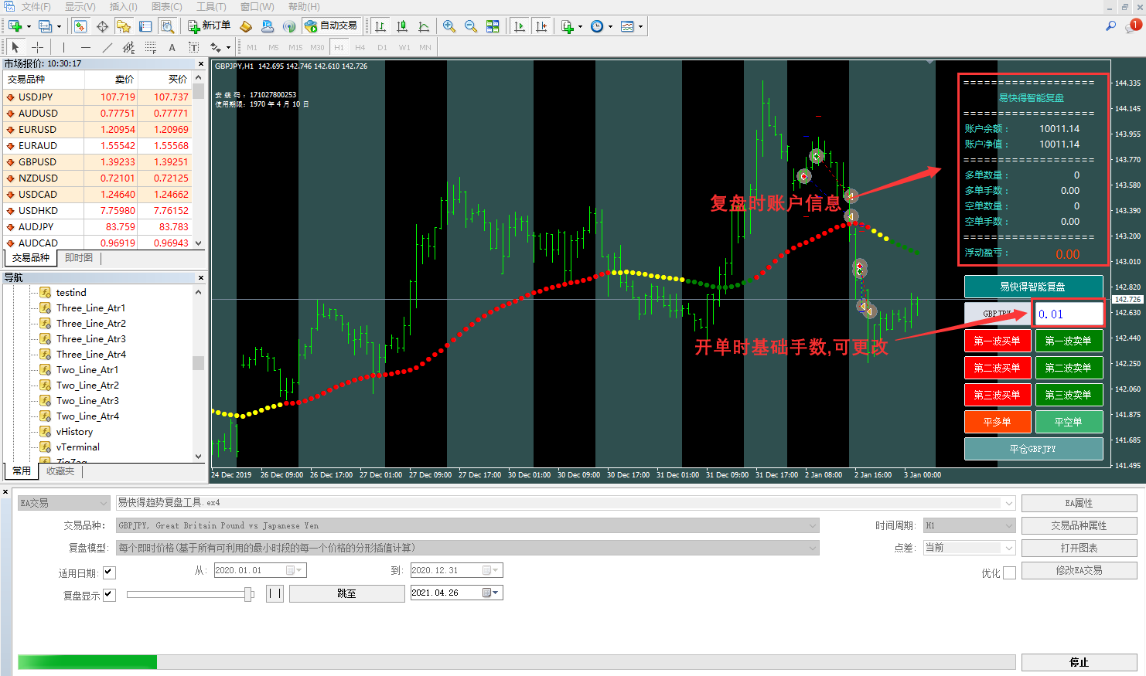Click the tile windows icon
This screenshot has height=676, width=1146.
493,26
